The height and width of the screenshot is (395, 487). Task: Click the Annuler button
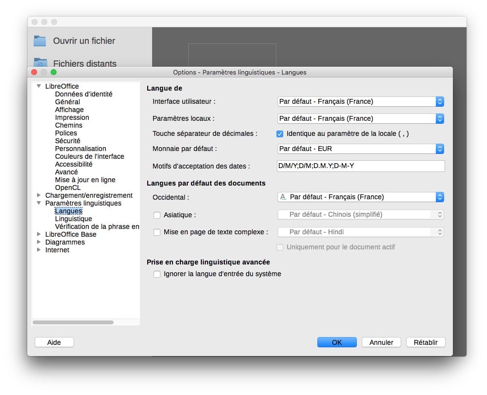pos(381,342)
